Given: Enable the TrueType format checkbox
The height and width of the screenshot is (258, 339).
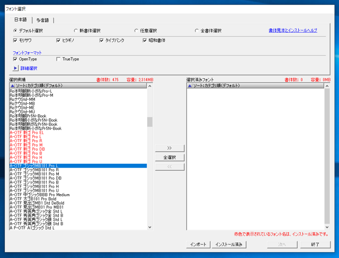Looking at the screenshot, I should 58,59.
